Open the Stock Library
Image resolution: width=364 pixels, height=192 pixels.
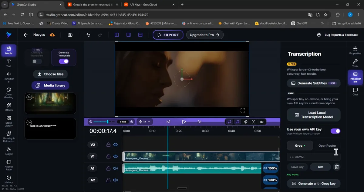click(x=9, y=121)
